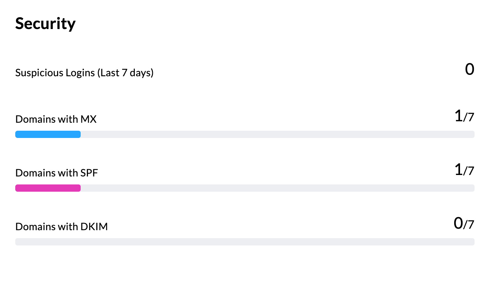This screenshot has height=289, width=492.
Task: Click the large 1 in the MX count
Action: 459,116
